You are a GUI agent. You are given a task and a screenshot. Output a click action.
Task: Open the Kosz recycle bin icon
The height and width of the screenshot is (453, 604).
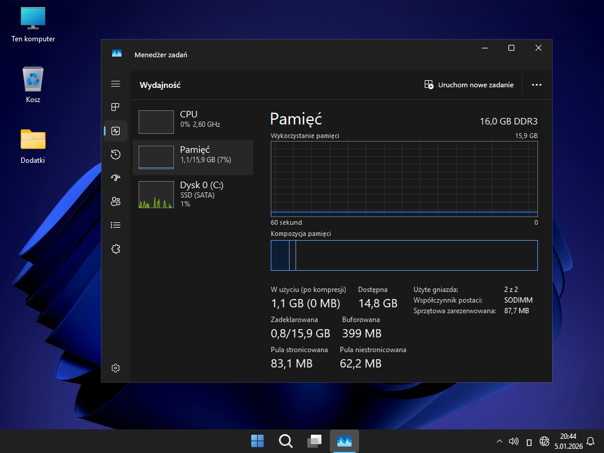(x=33, y=85)
